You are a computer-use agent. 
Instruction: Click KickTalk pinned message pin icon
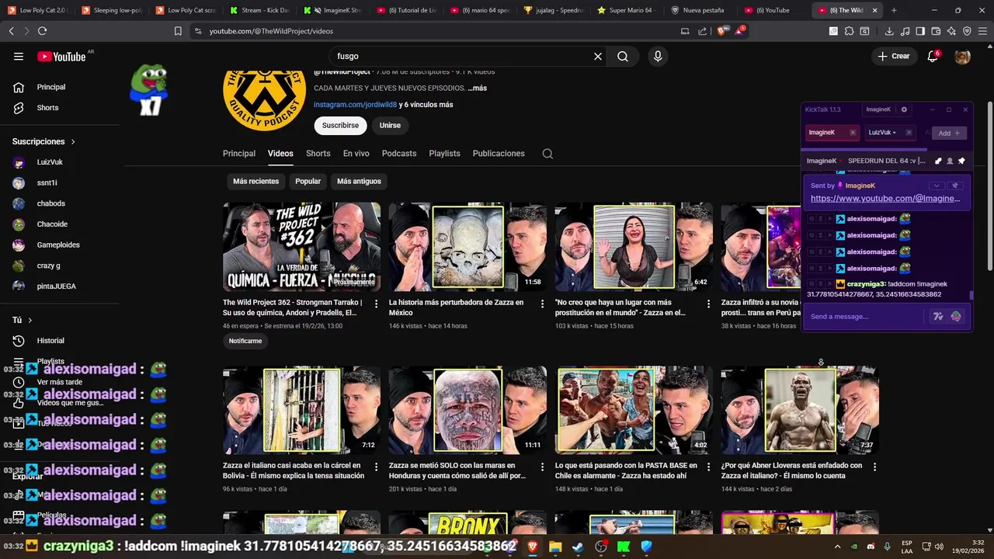(x=961, y=161)
